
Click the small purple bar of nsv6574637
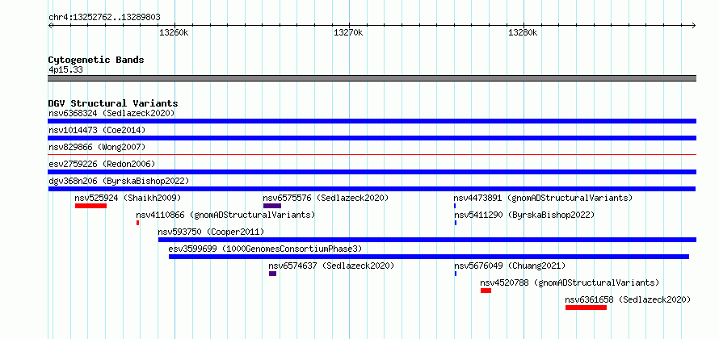[x=272, y=274]
